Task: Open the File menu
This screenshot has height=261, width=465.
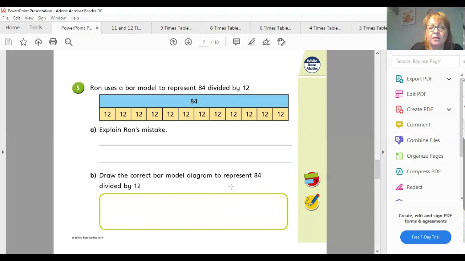Action: pyautogui.click(x=5, y=18)
